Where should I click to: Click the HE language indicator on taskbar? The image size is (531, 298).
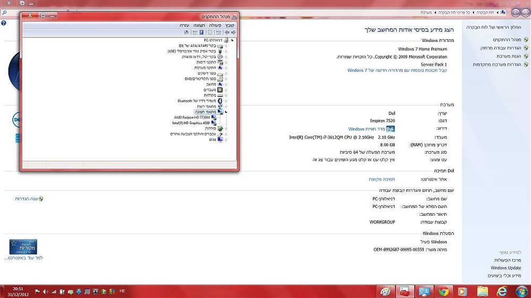122,291
